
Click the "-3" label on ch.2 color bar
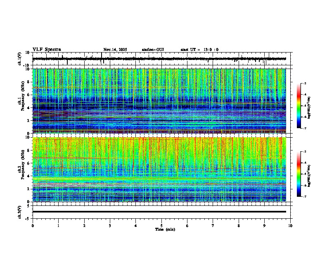[304, 152]
